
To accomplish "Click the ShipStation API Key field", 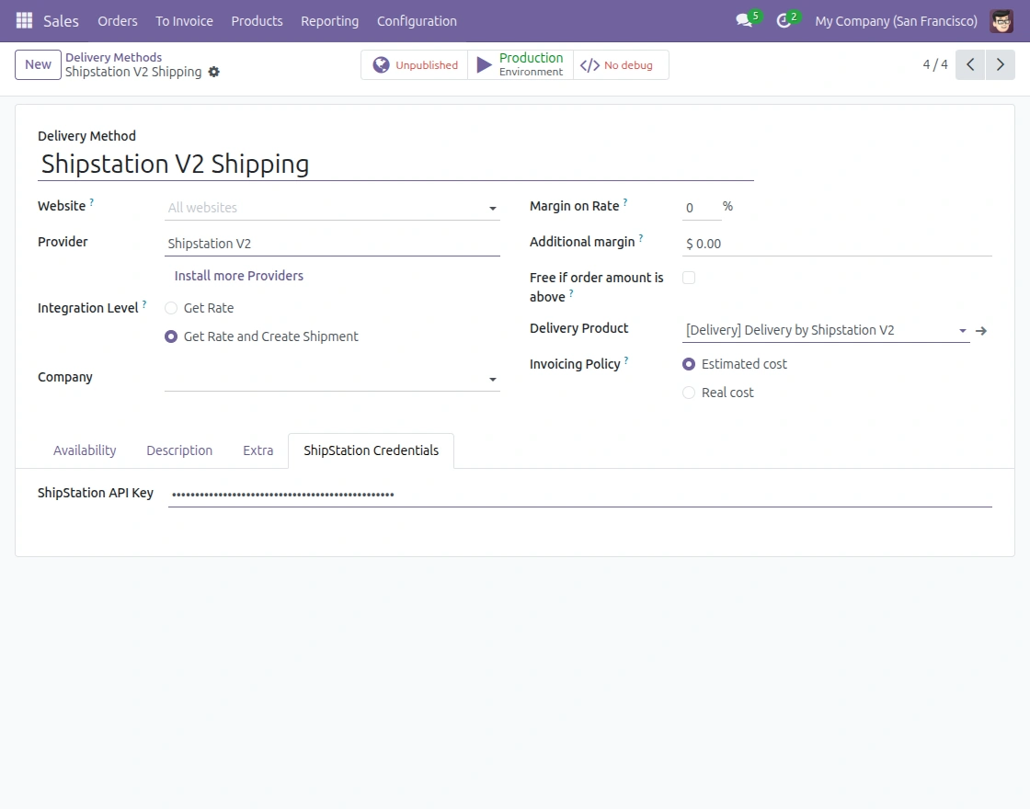I will [x=460, y=493].
